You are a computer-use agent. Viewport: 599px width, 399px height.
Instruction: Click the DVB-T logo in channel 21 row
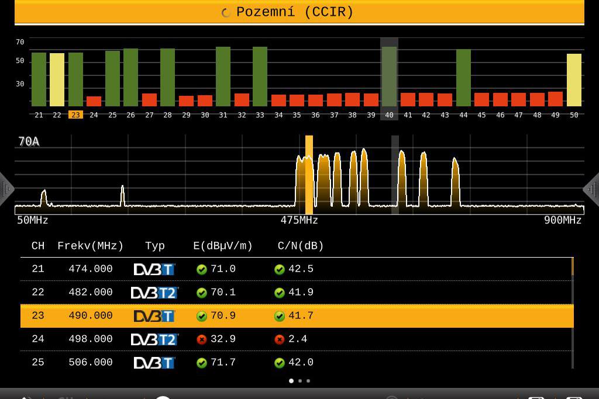coord(154,269)
